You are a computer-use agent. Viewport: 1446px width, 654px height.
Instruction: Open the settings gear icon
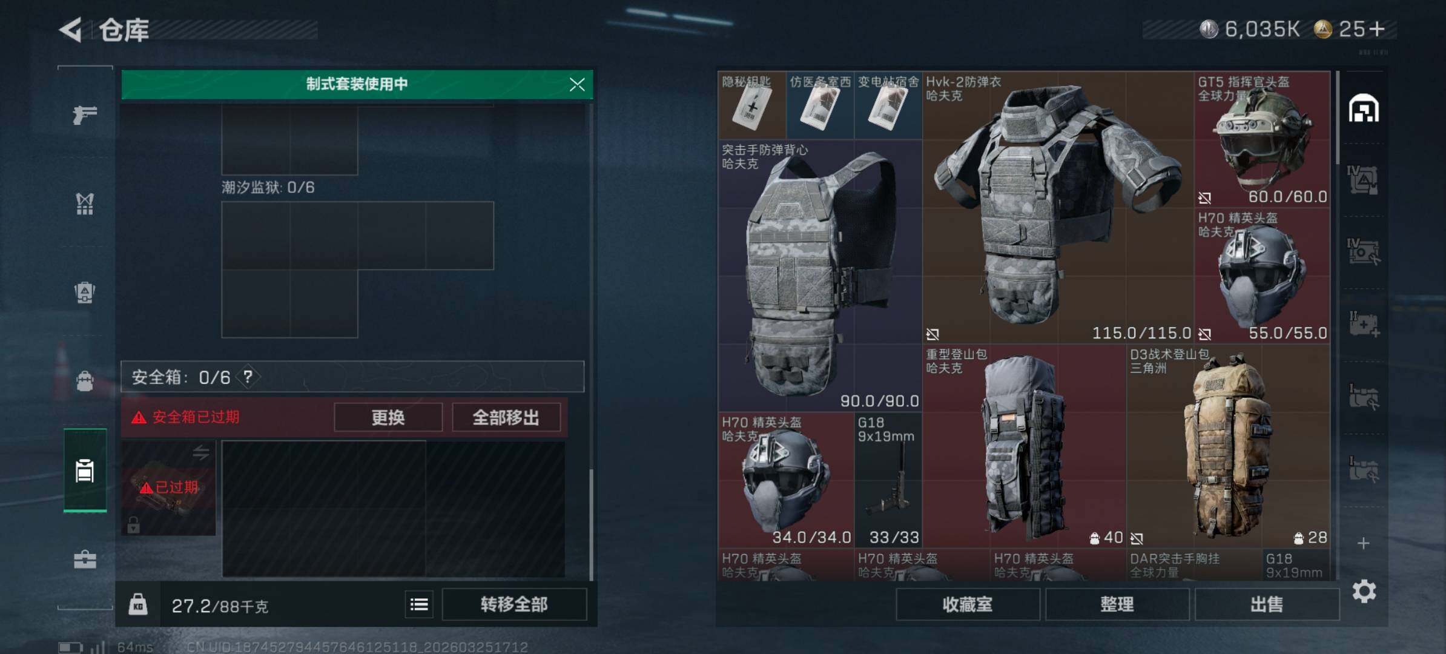coord(1364,591)
